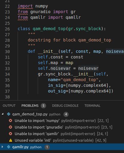The height and width of the screenshot is (153, 124).
Task: Click Python file icon beside qamllr.py
Action: click(x=9, y=147)
